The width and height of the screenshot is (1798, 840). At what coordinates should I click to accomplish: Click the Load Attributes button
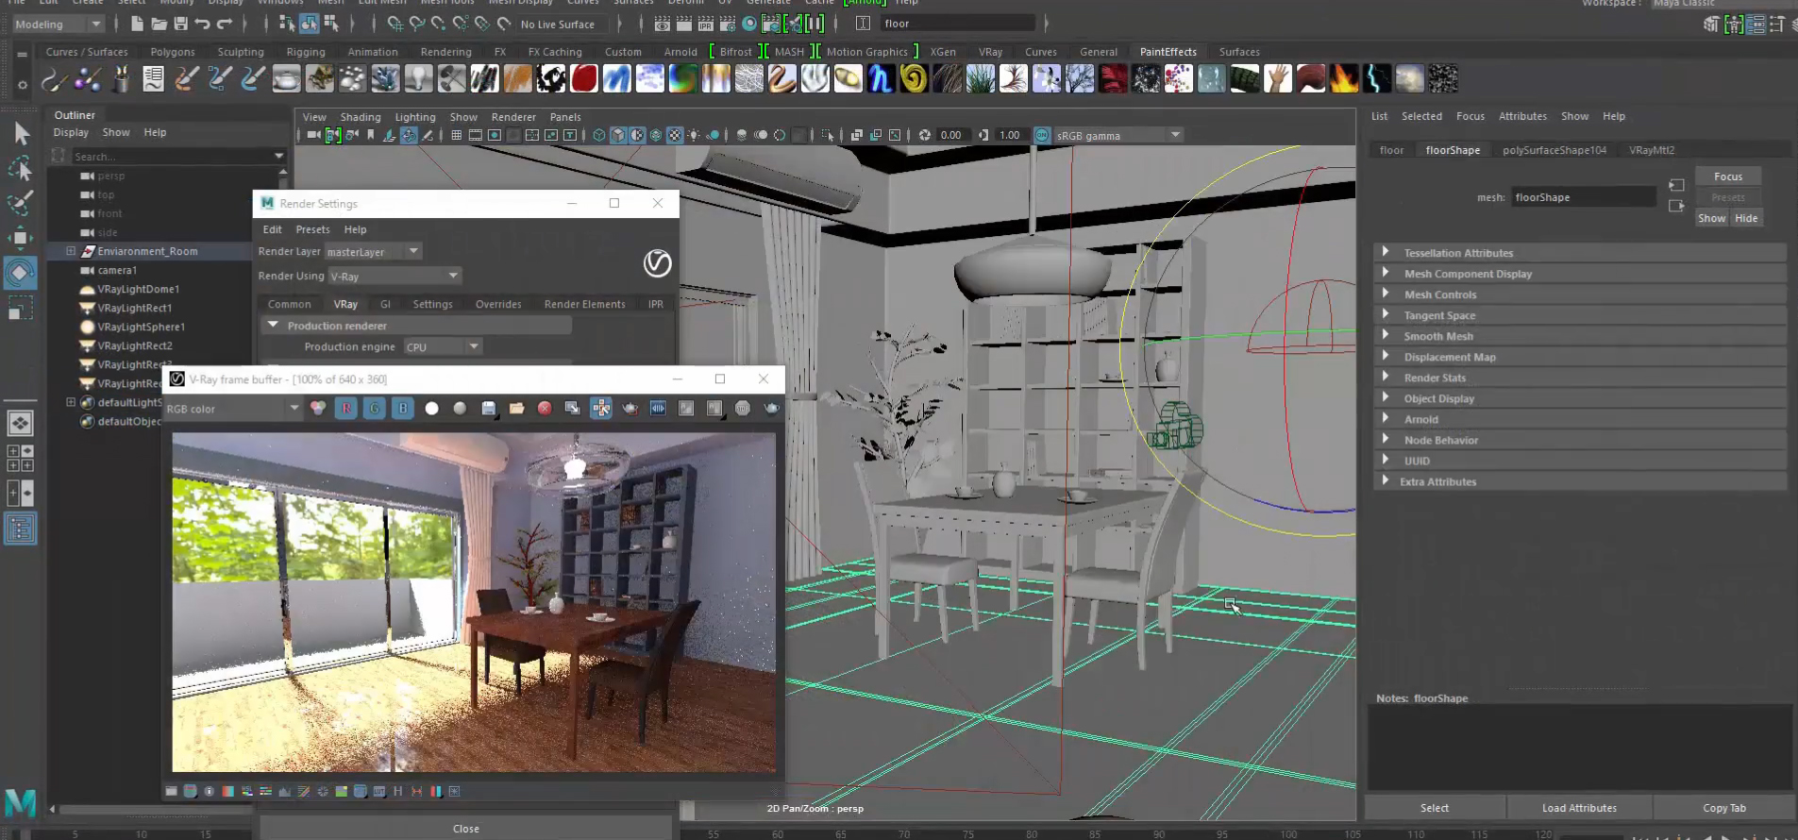(1578, 808)
